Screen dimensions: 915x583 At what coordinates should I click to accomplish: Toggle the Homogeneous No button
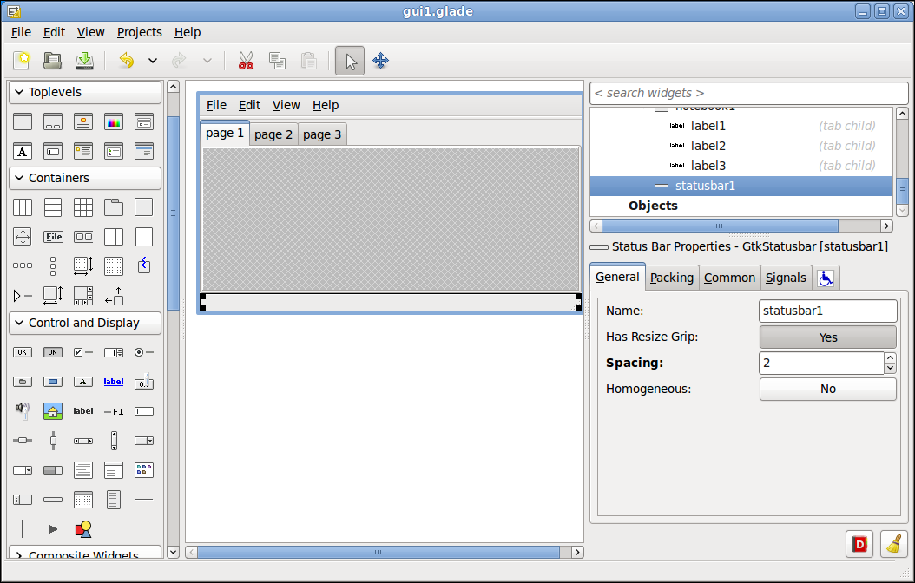click(828, 389)
